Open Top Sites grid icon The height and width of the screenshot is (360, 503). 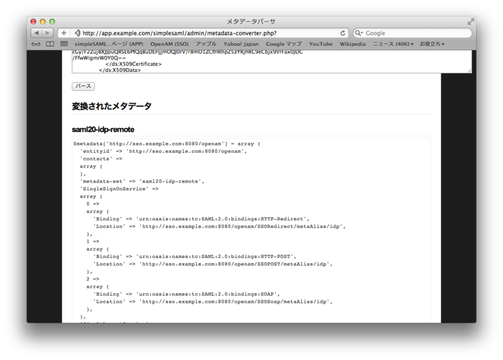click(64, 44)
